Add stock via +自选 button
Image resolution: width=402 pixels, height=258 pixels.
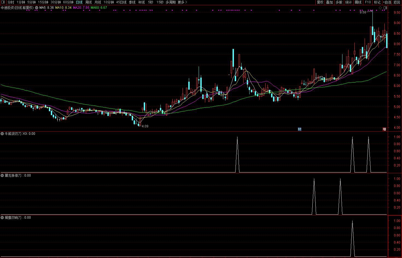[x=387, y=2]
